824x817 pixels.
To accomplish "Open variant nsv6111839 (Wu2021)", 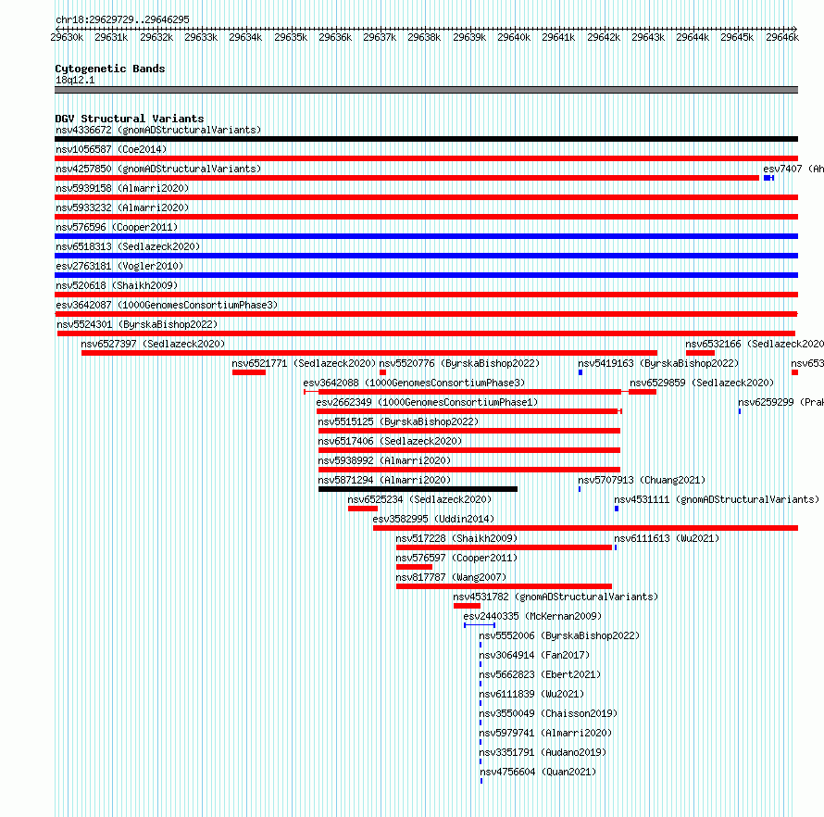I will click(x=531, y=694).
